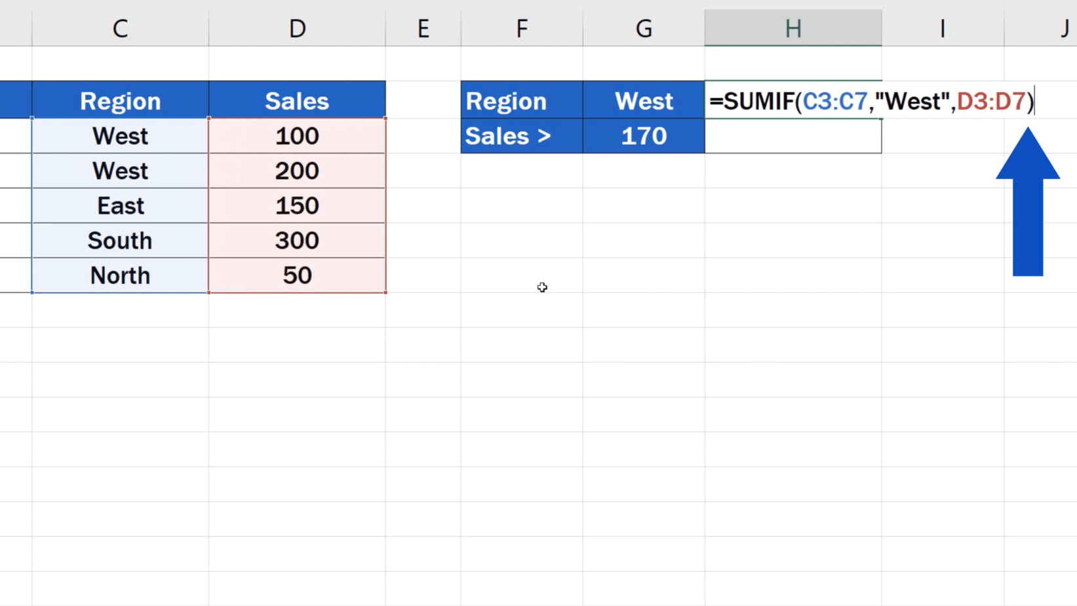The width and height of the screenshot is (1077, 606).
Task: Click the Sales > label cell
Action: pos(521,136)
